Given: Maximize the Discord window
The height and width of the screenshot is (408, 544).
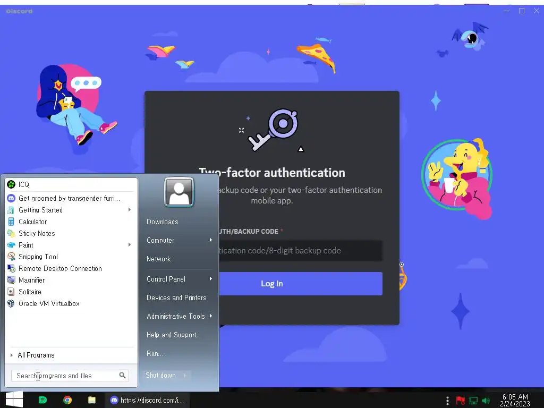Looking at the screenshot, I should pos(522,11).
